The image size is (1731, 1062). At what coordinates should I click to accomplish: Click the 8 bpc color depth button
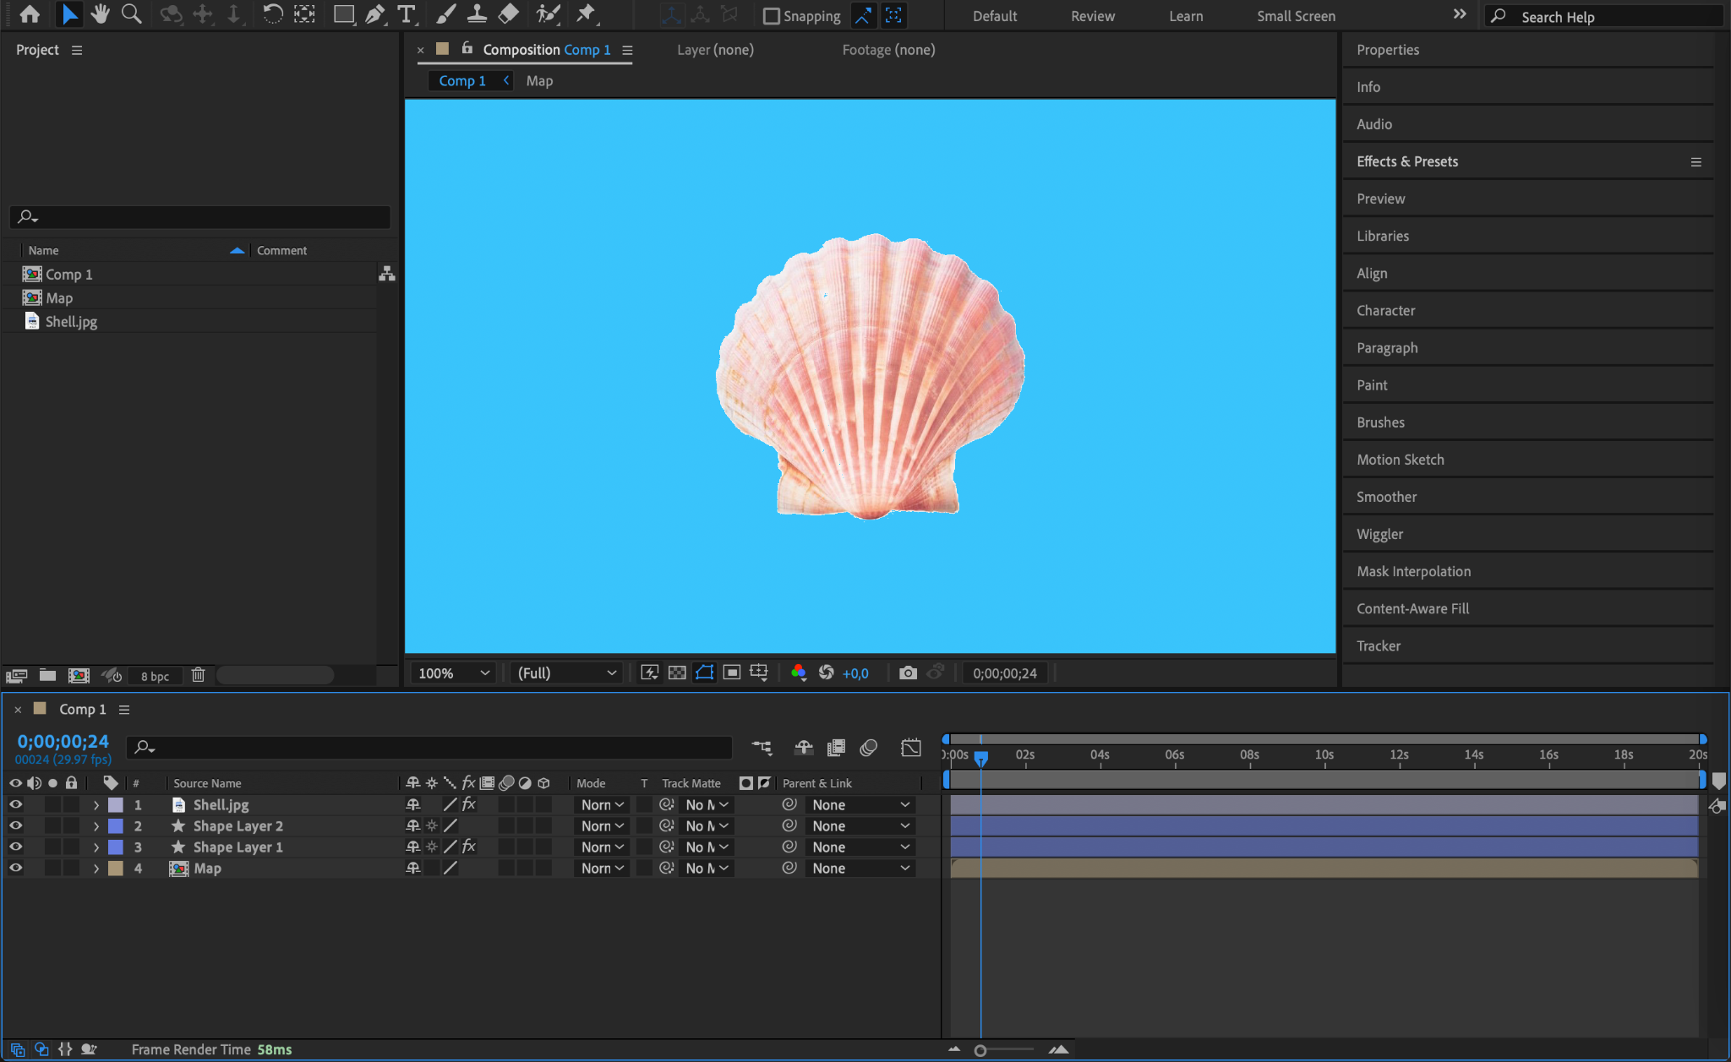[155, 676]
